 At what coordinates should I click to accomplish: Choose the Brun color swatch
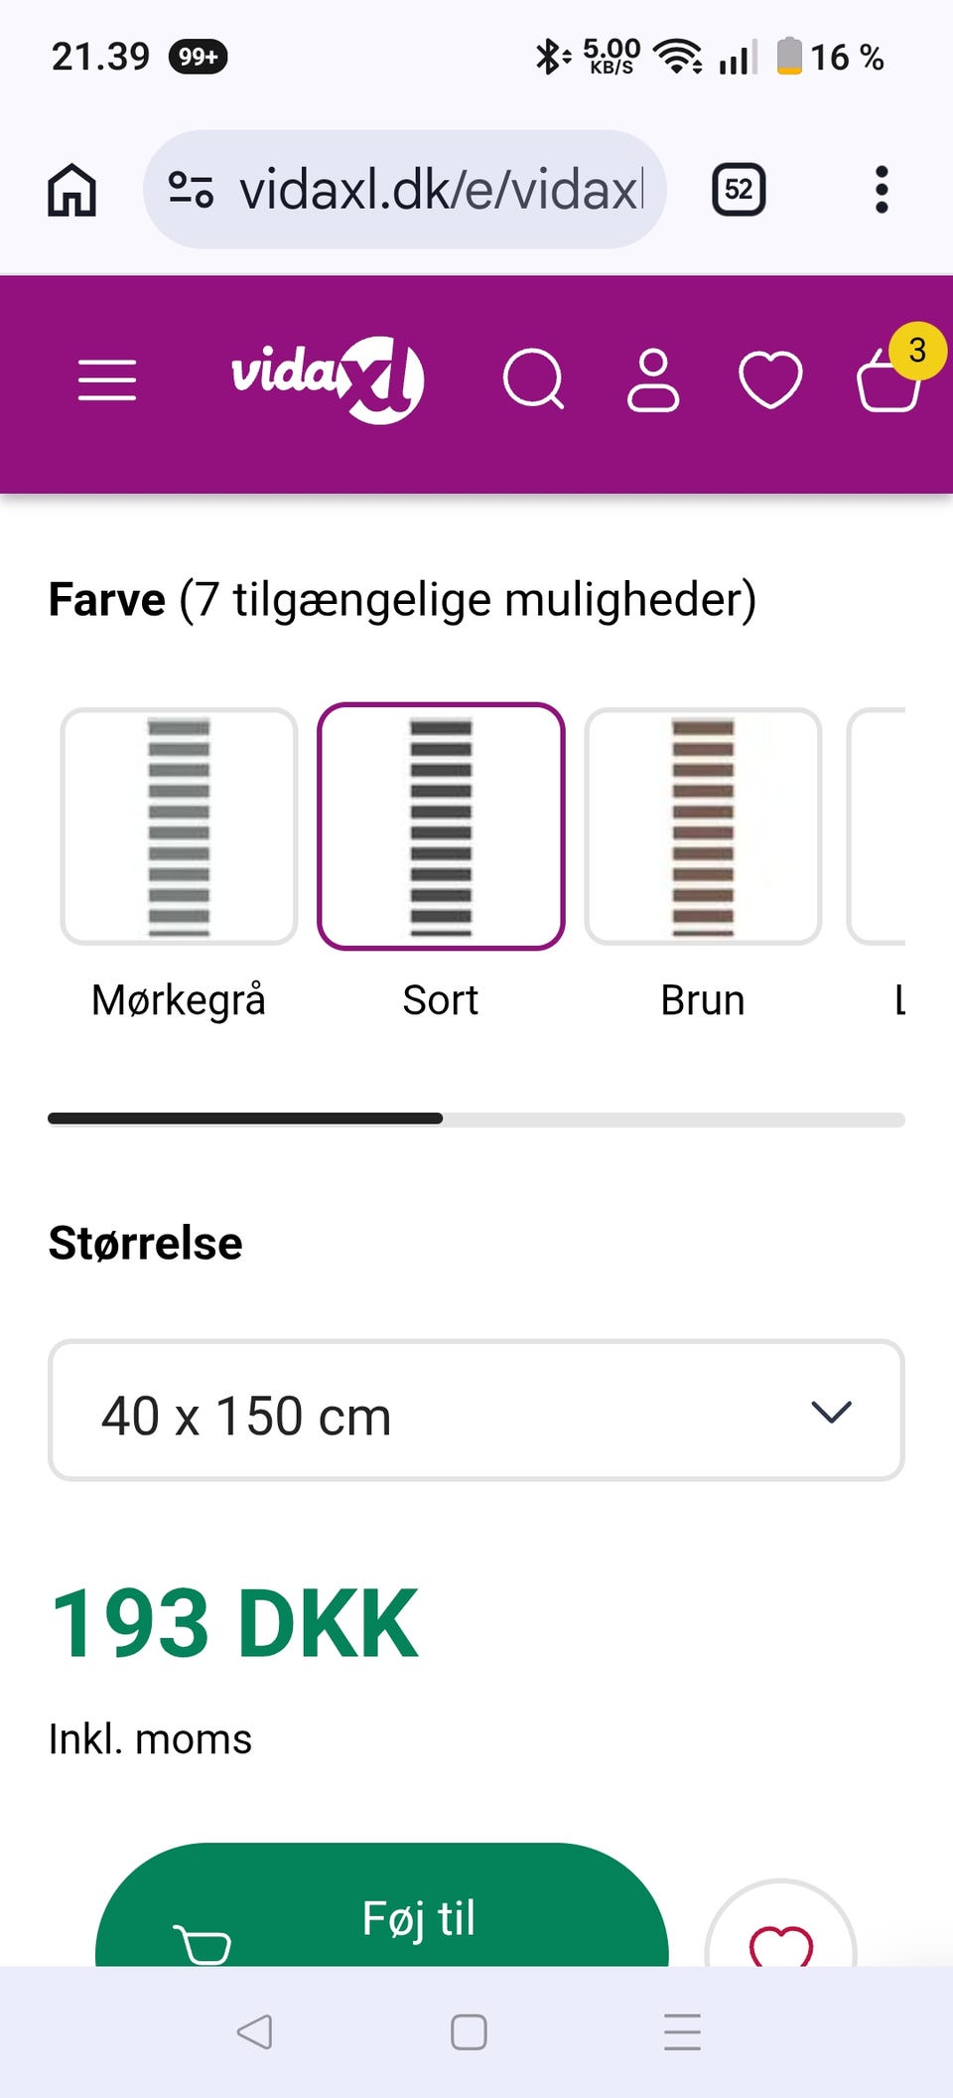click(x=703, y=826)
